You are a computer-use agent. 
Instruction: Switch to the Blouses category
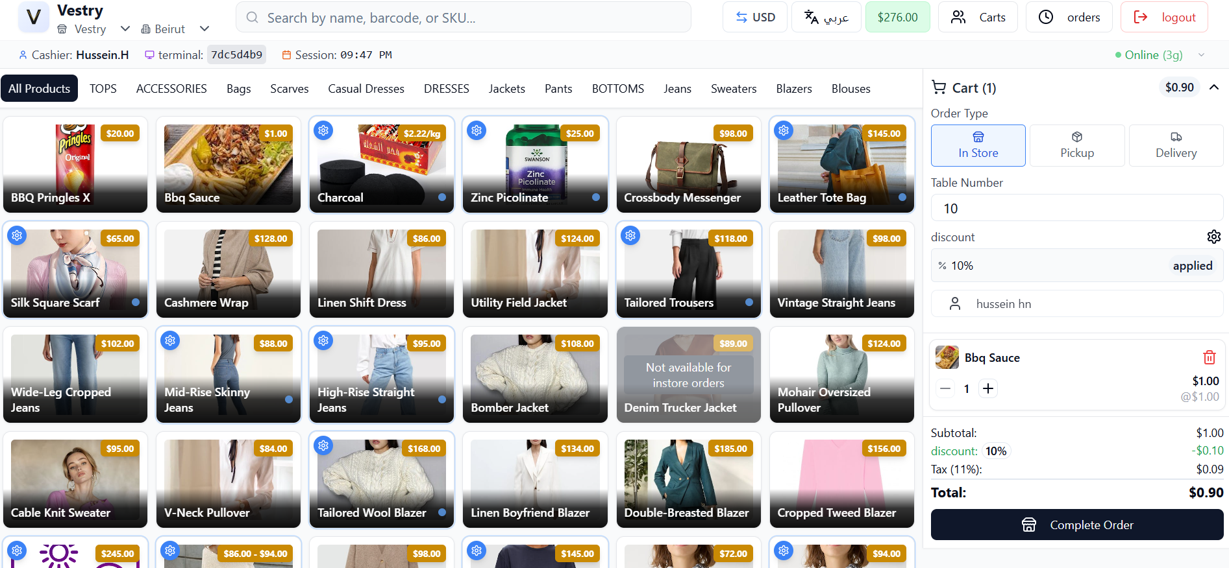[x=851, y=88]
